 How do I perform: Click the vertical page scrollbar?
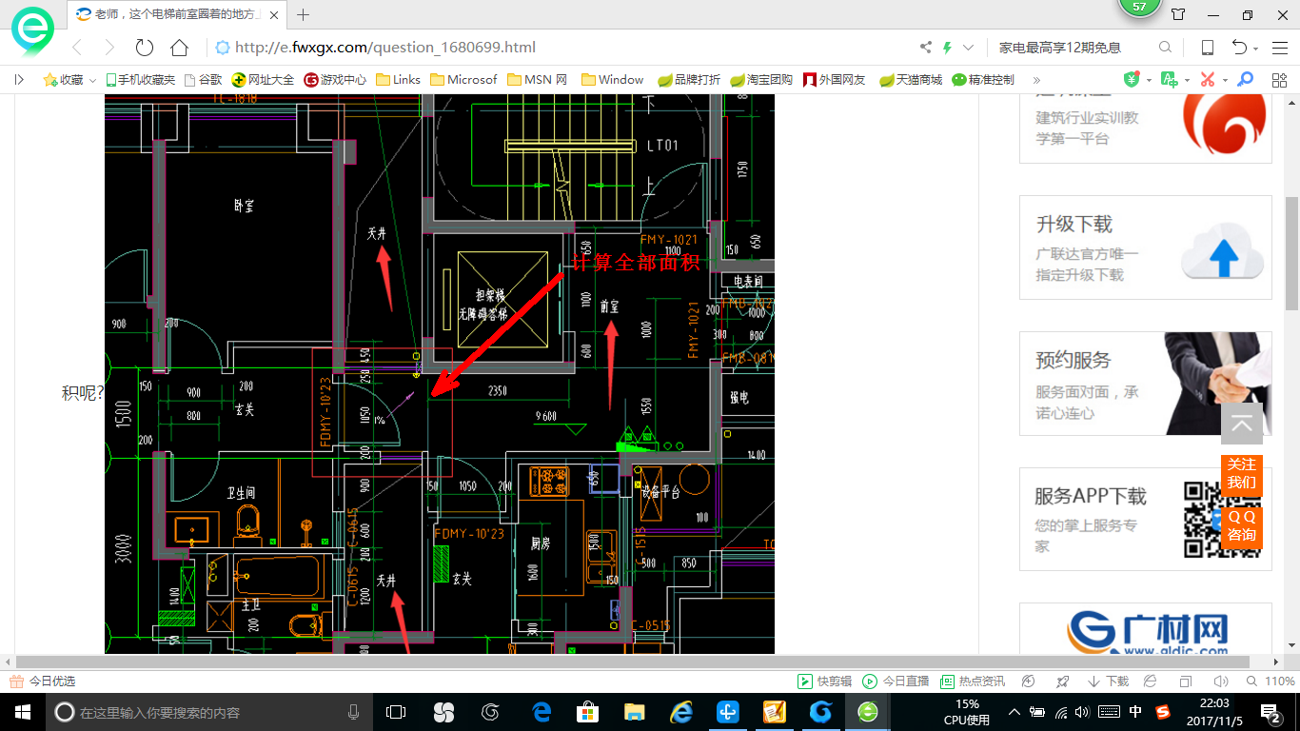pyautogui.click(x=1291, y=253)
